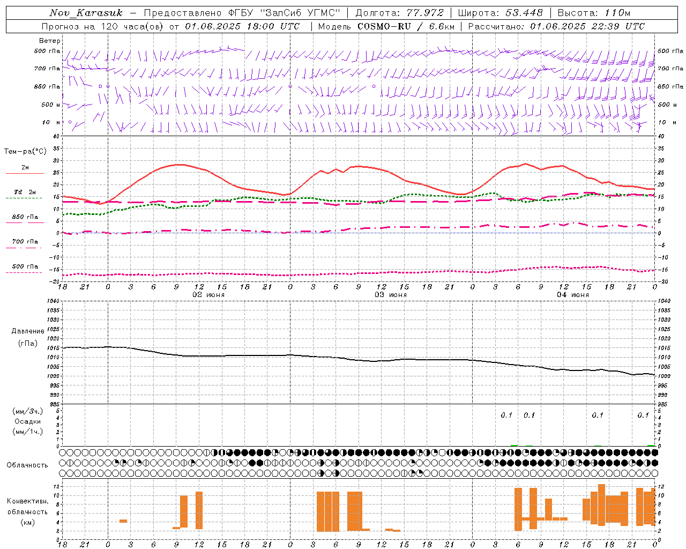Click the red 2м legend line sample
The width and height of the screenshot is (686, 549).
pyautogui.click(x=25, y=174)
